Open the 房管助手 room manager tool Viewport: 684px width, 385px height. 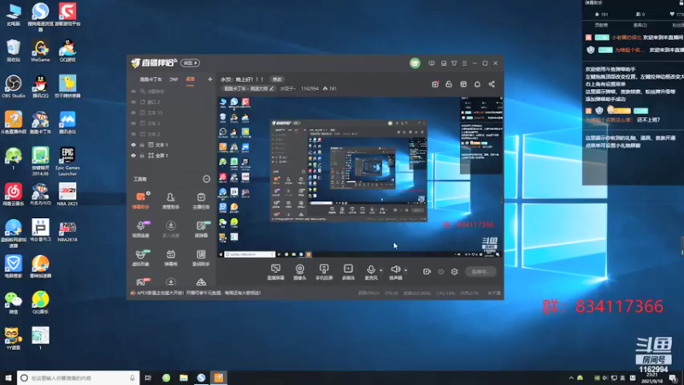pyautogui.click(x=170, y=201)
